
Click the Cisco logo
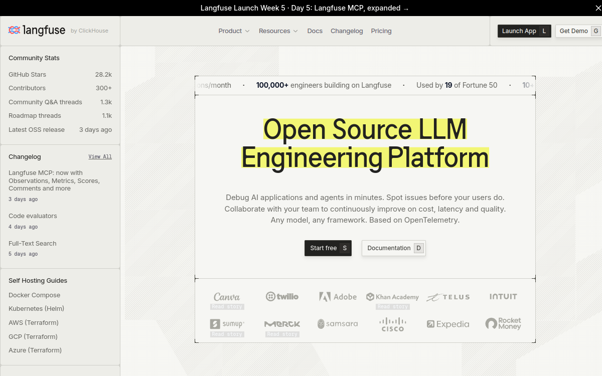tap(392, 324)
